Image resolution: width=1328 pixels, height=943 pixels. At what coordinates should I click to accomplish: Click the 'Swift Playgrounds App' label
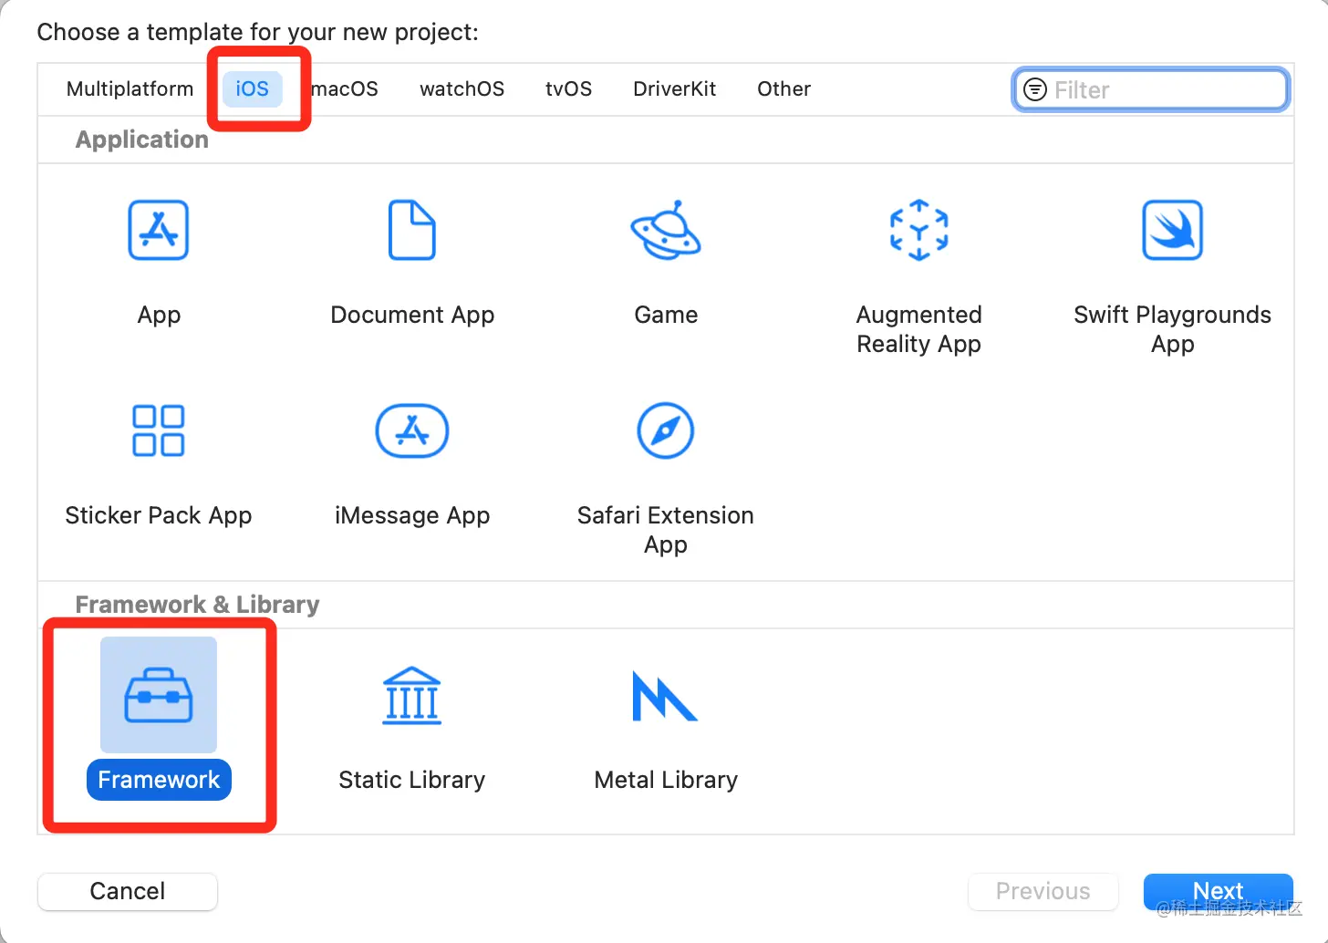click(x=1173, y=329)
